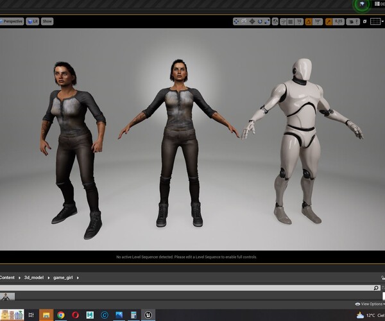
Task: Open File Explorer from taskbar
Action: [x=46, y=315]
